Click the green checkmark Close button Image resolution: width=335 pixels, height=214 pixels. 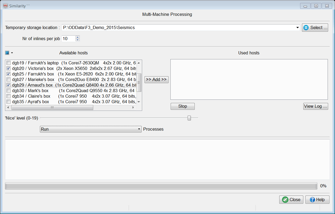point(291,199)
